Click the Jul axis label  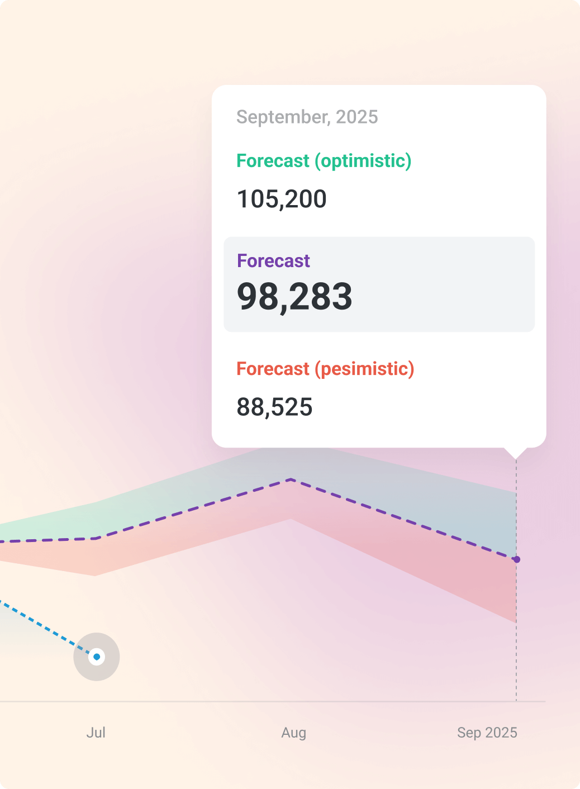[x=96, y=733]
